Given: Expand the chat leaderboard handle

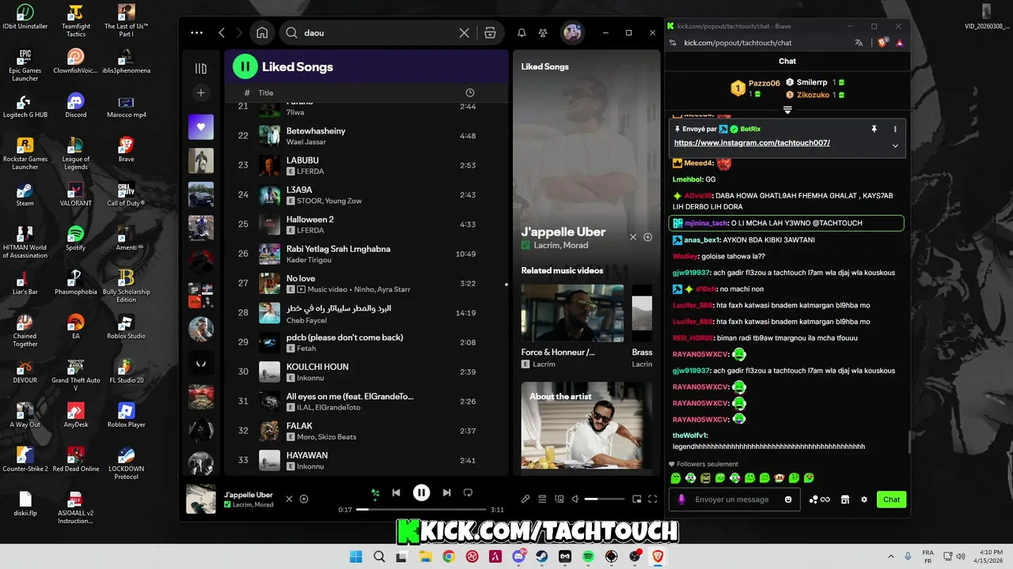Looking at the screenshot, I should tap(787, 110).
